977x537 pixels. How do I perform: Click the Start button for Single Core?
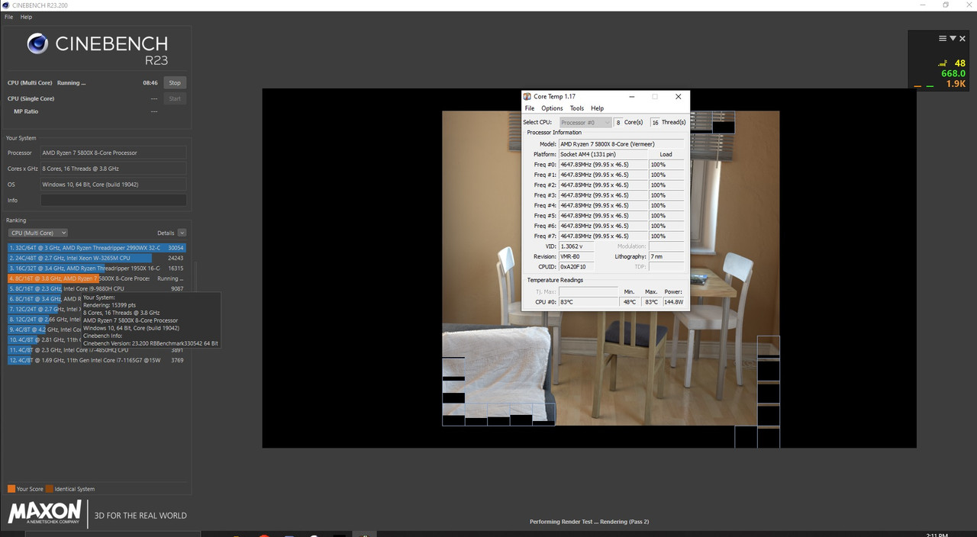(175, 98)
